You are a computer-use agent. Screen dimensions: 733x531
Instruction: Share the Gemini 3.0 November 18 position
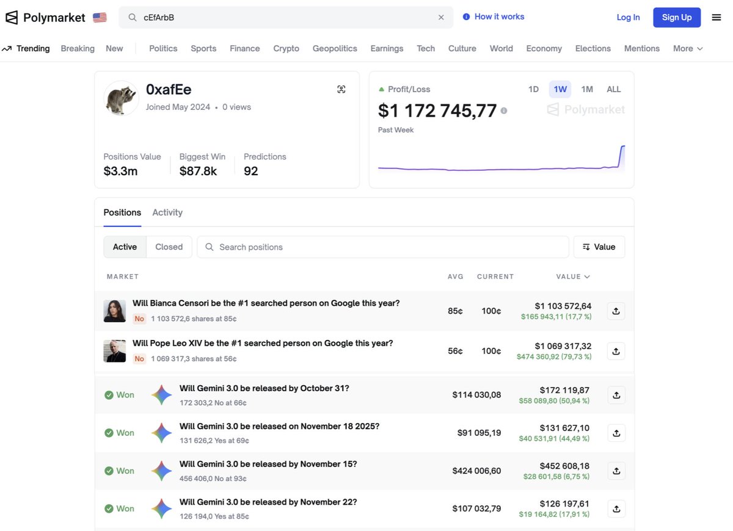(x=616, y=433)
